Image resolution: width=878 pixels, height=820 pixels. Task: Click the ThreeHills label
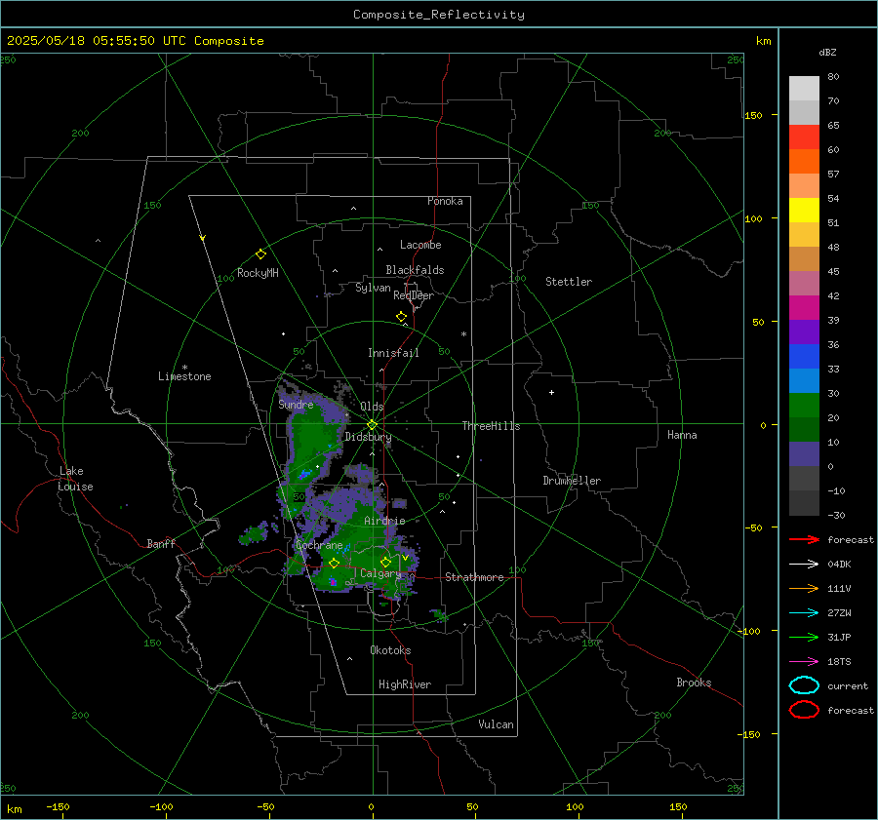(x=491, y=426)
